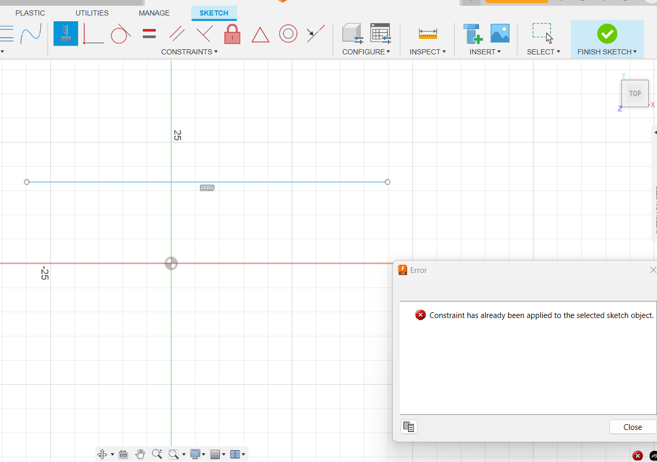Select the left endpoint of the blue line
The height and width of the screenshot is (462, 657).
click(27, 182)
